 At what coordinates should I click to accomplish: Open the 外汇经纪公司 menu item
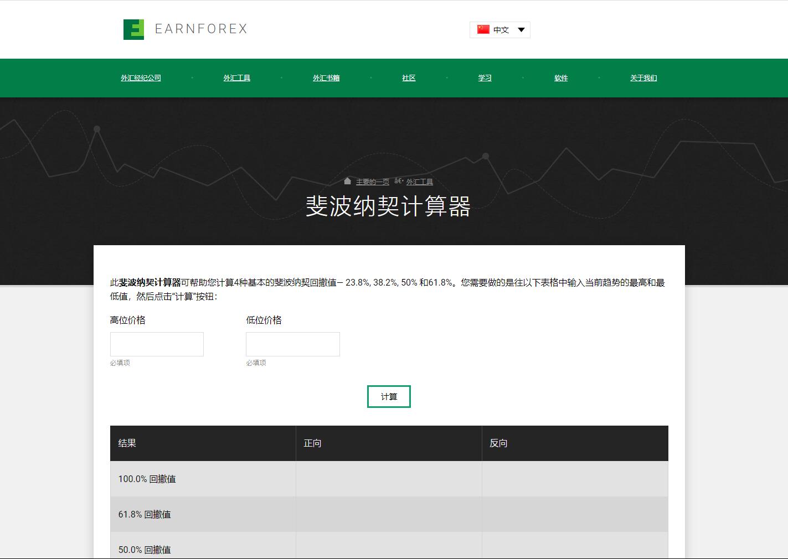[x=141, y=78]
